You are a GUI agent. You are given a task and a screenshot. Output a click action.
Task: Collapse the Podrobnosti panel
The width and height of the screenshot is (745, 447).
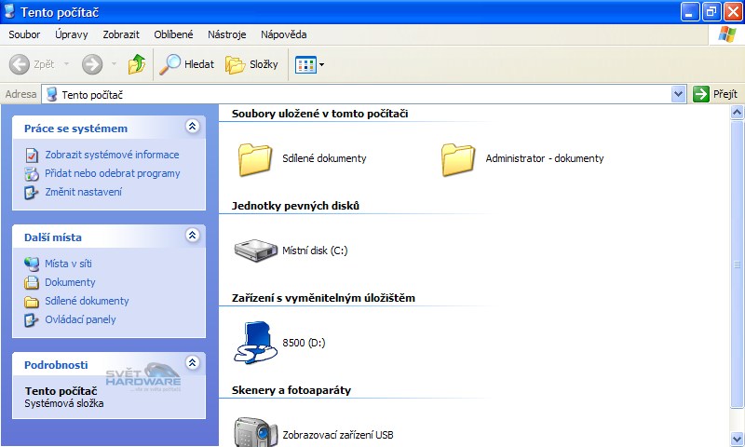(193, 363)
